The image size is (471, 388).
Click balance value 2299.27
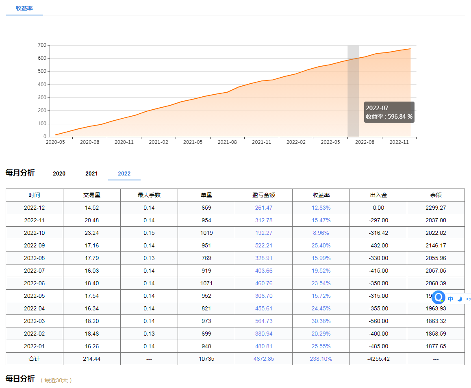point(436,208)
